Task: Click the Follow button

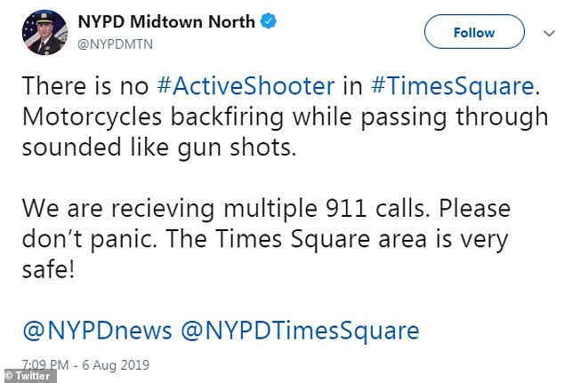Action: pos(473,32)
